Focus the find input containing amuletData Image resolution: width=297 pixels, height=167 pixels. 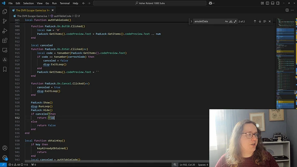(x=209, y=21)
